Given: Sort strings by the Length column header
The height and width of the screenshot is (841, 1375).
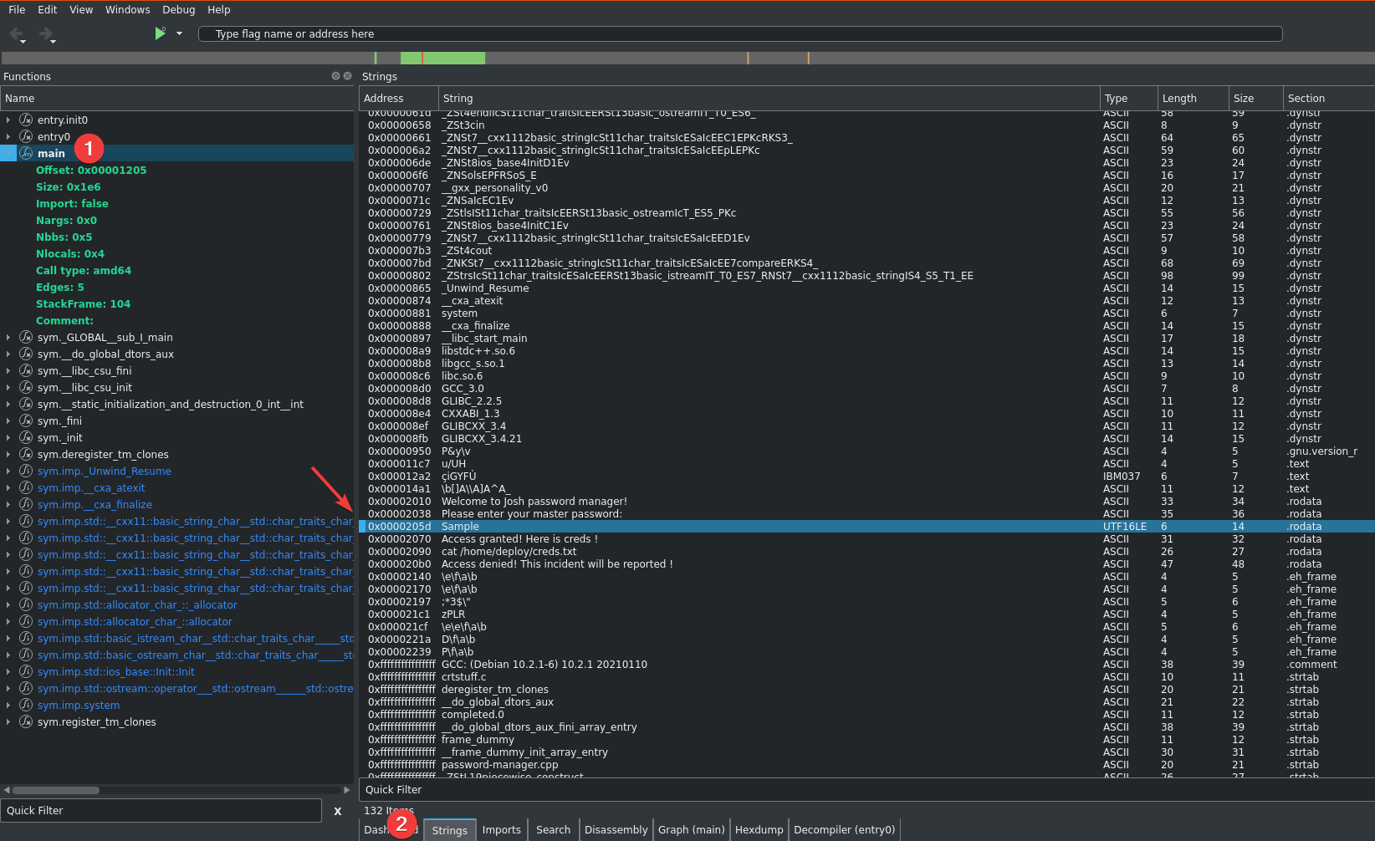Looking at the screenshot, I should [x=1178, y=98].
